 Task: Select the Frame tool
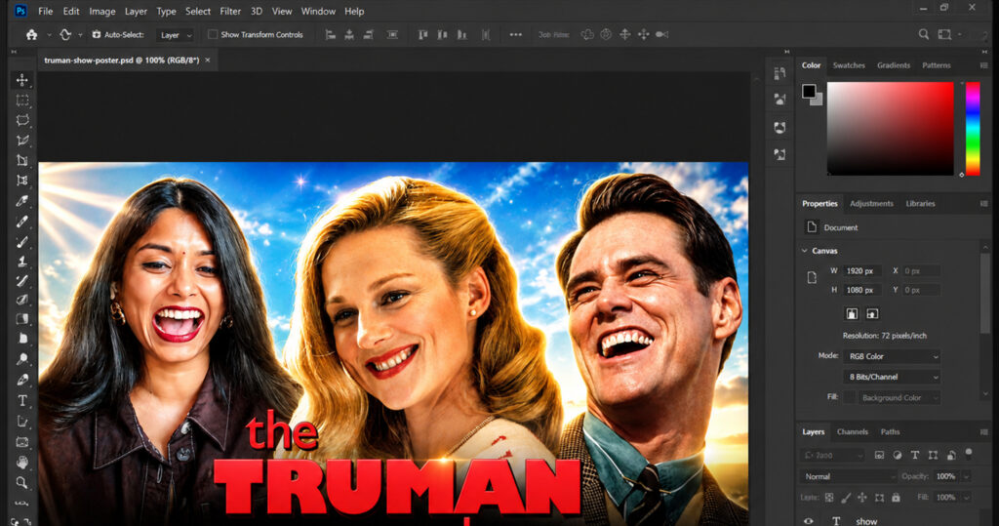pos(22,181)
